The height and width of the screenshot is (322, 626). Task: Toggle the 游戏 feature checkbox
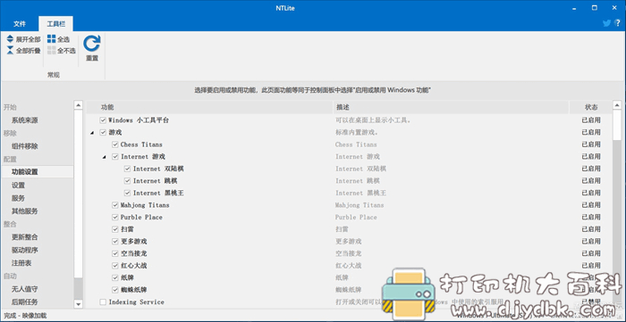coord(103,132)
